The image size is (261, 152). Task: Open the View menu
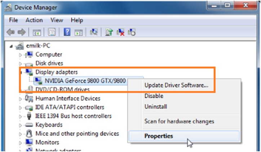click(x=57, y=20)
